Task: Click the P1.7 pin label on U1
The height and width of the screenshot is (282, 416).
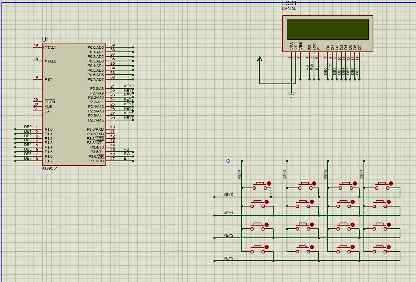Action: pyautogui.click(x=49, y=161)
